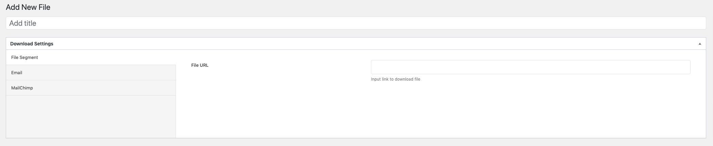The height and width of the screenshot is (146, 713).
Task: Open the File Segment tab
Action: (x=25, y=58)
